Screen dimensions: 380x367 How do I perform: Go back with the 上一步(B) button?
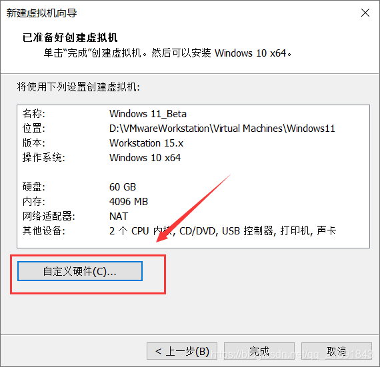(182, 351)
